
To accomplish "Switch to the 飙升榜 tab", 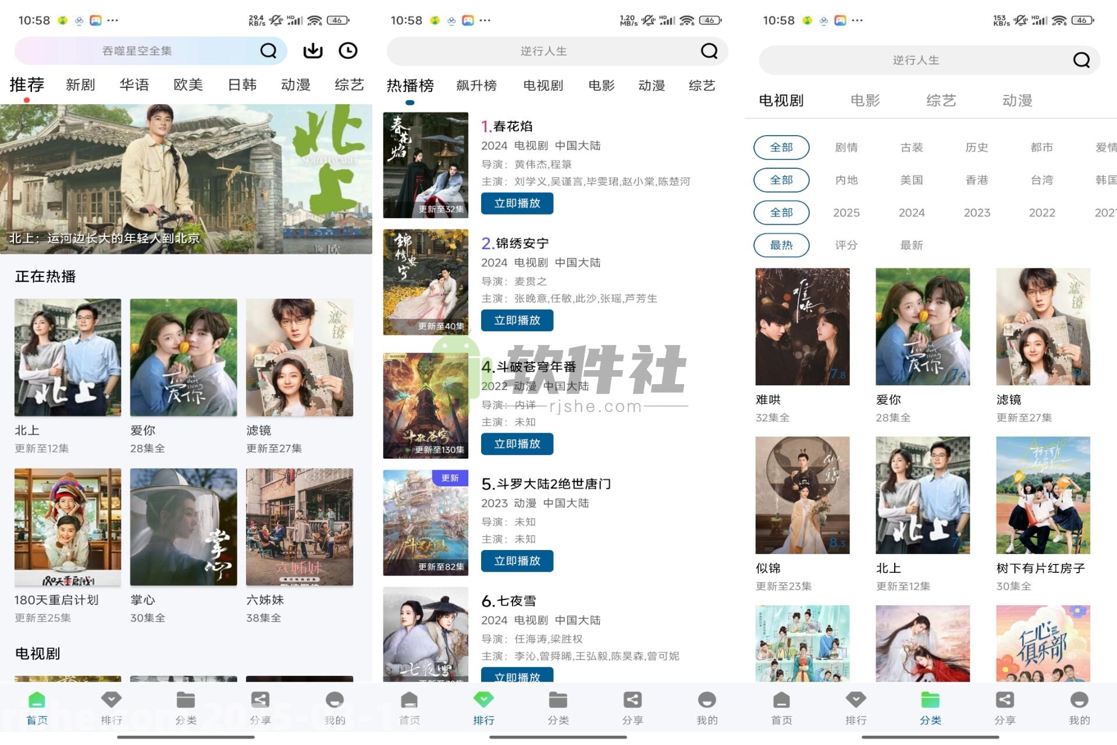I will pos(476,86).
